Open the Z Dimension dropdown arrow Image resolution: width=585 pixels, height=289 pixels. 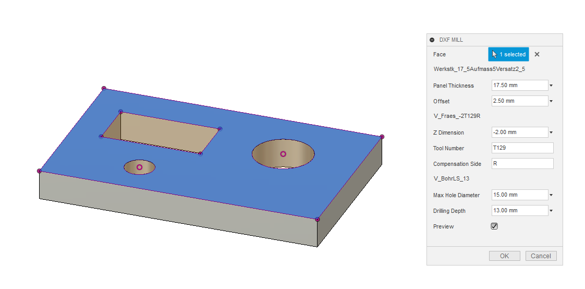(551, 133)
